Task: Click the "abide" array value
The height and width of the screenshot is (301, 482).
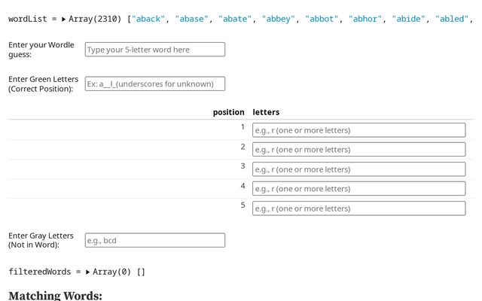Action: [x=408, y=19]
